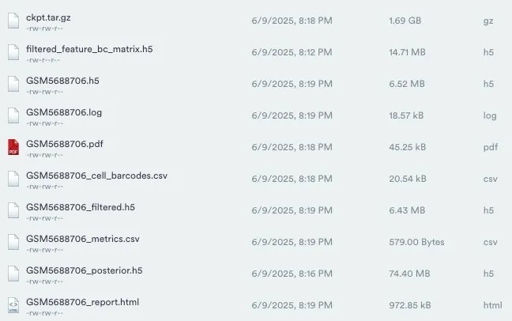Select the filtered_feature_bc_matrix.h5 file icon
Viewport: 512px width, 321px height.
pyautogui.click(x=13, y=52)
